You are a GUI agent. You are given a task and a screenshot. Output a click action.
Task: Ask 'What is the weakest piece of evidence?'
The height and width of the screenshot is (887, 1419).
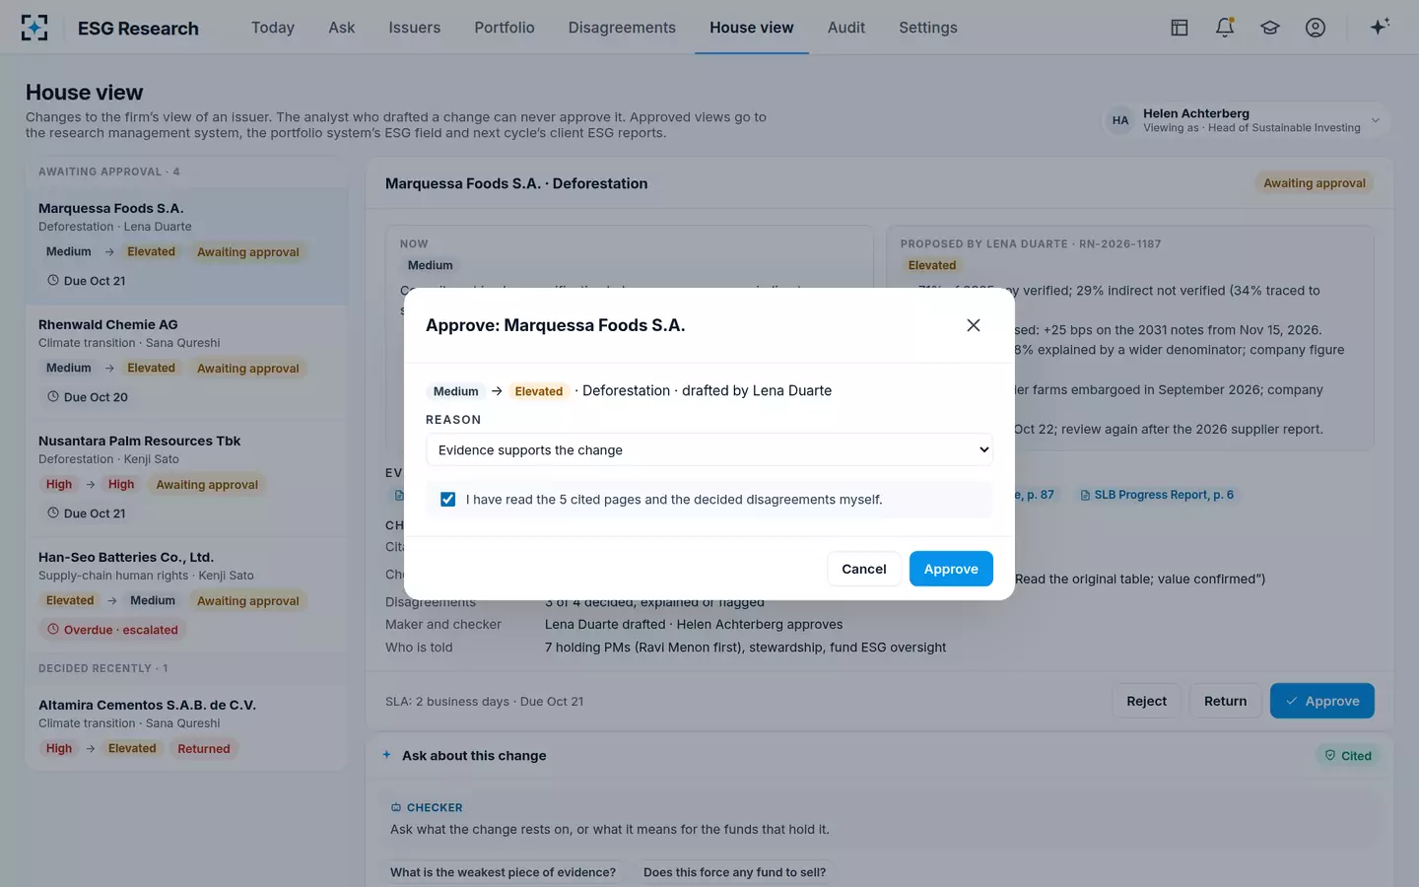[503, 872]
